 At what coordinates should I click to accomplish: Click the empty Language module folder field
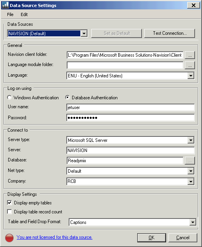125,65
